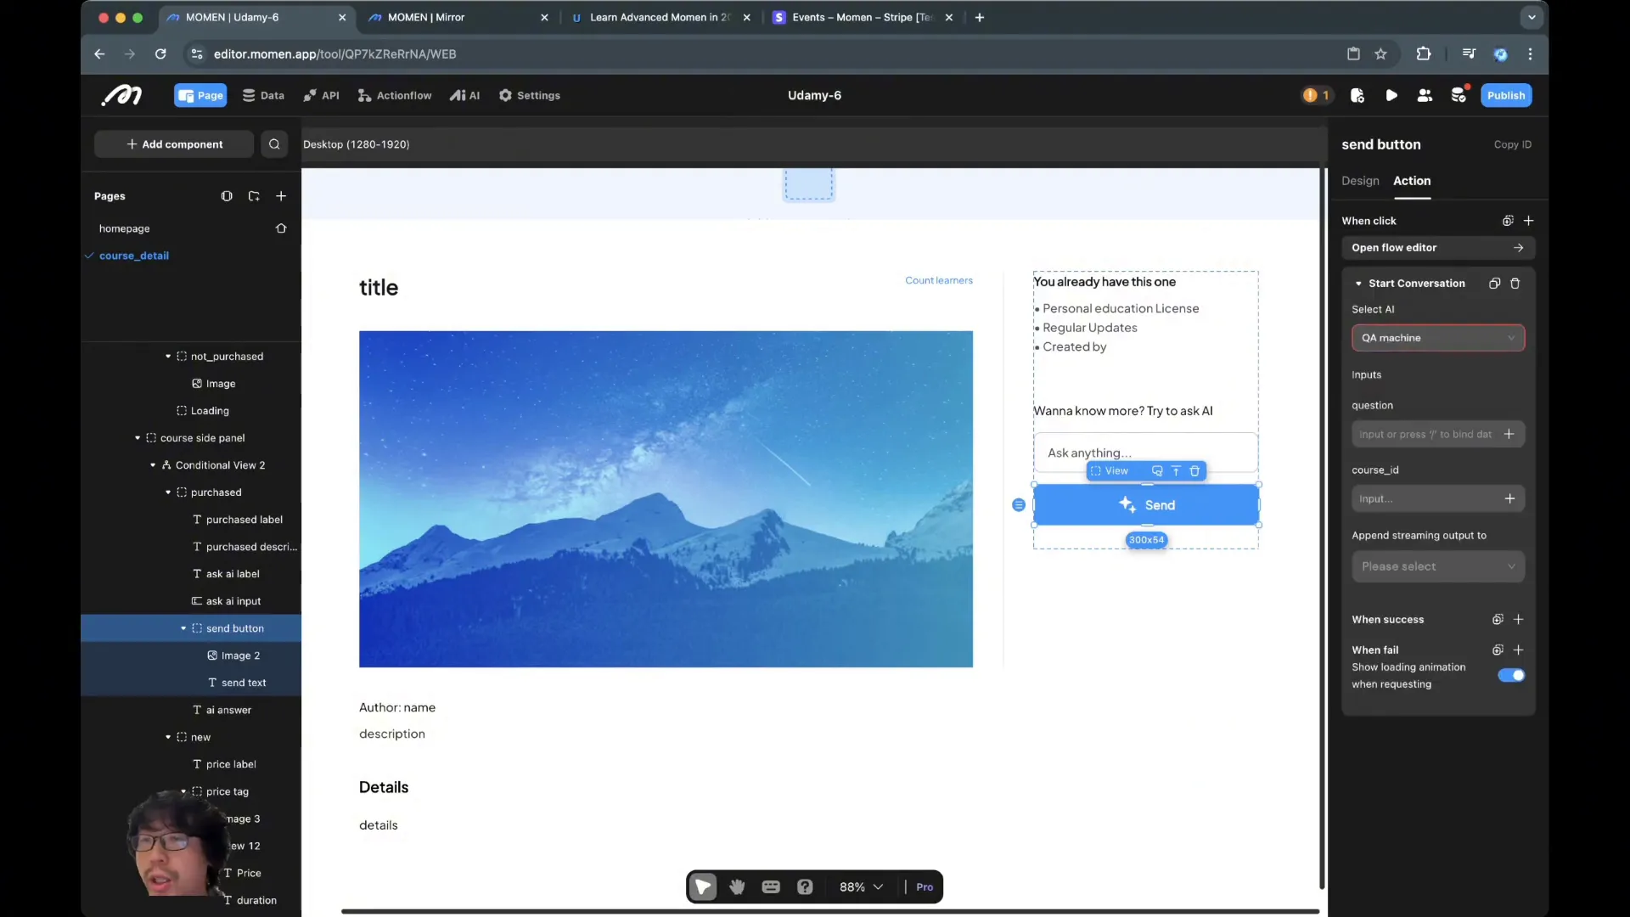1630x917 pixels.
Task: Switch to the Page tab
Action: coord(200,95)
